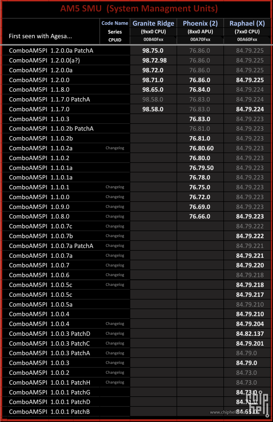Click row label ComboAM5PI 1.2.0.0a PatchA

coord(51,51)
